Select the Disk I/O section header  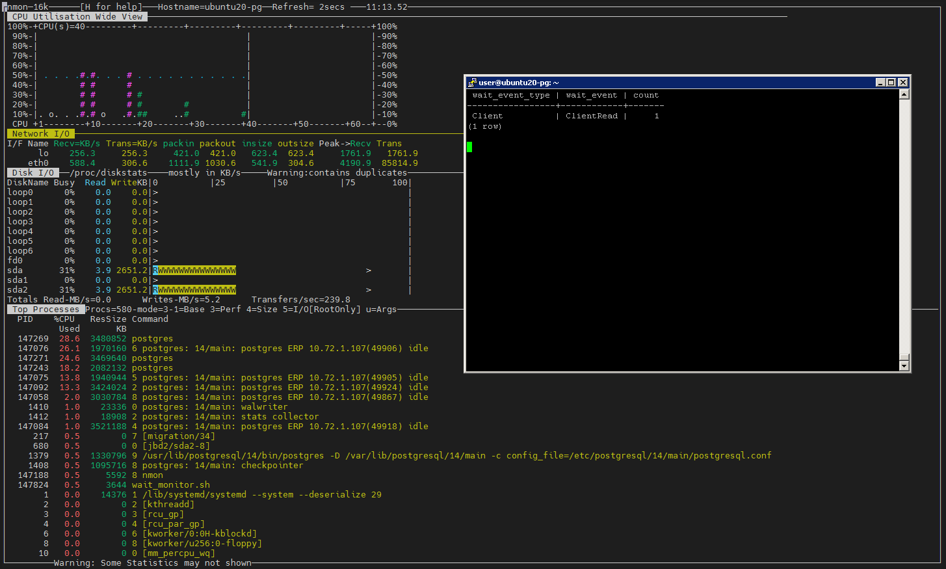(x=33, y=173)
